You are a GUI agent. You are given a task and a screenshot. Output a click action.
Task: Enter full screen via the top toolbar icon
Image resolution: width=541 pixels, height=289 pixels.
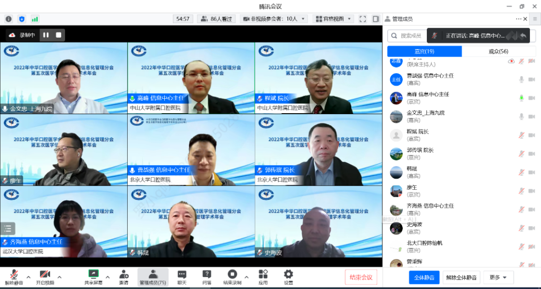pyautogui.click(x=363, y=19)
